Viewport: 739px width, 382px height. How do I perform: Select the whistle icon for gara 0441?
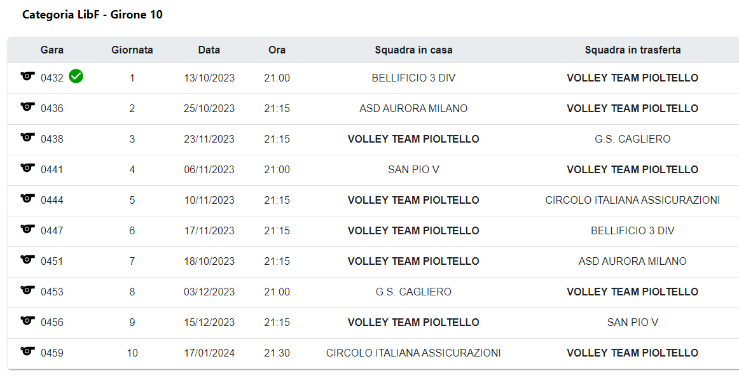click(28, 168)
